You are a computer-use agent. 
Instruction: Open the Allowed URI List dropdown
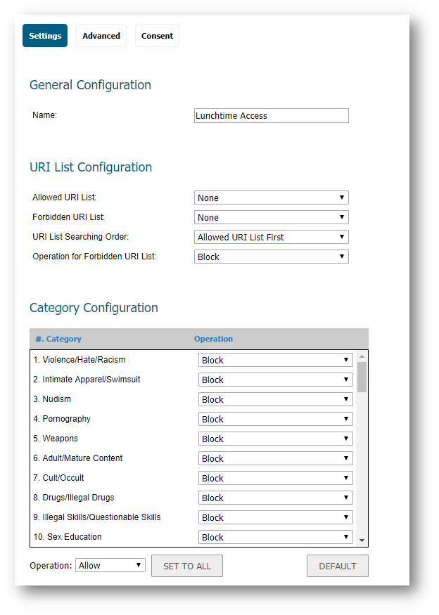[x=271, y=198]
